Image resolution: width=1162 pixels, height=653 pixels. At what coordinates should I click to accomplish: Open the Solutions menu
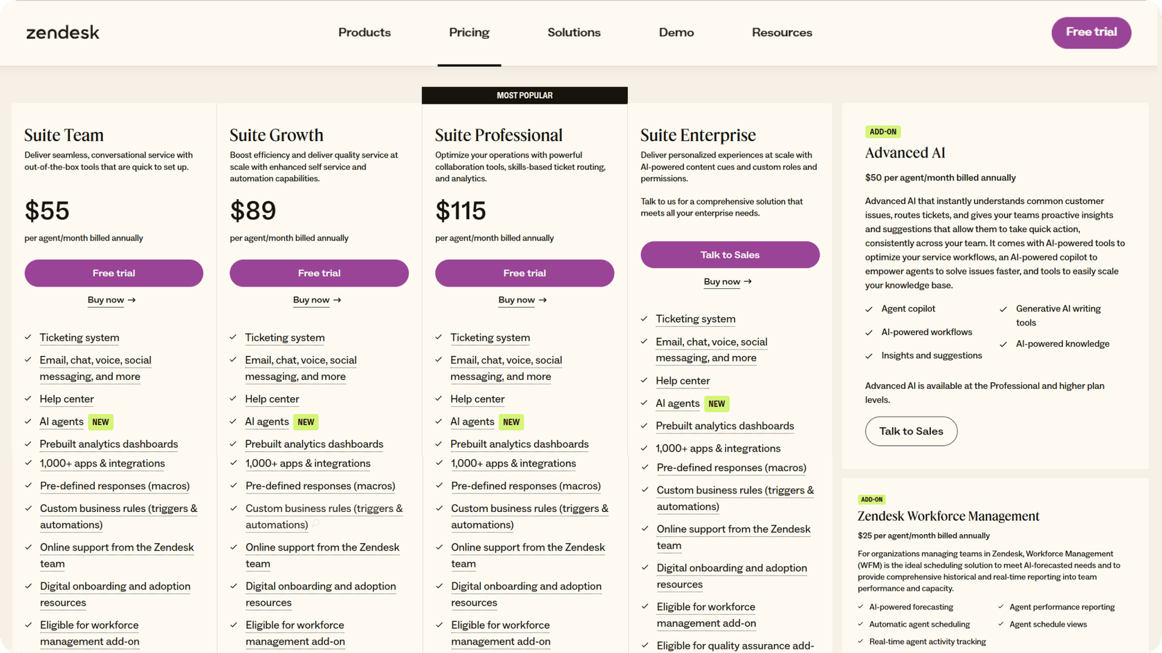pyautogui.click(x=574, y=32)
